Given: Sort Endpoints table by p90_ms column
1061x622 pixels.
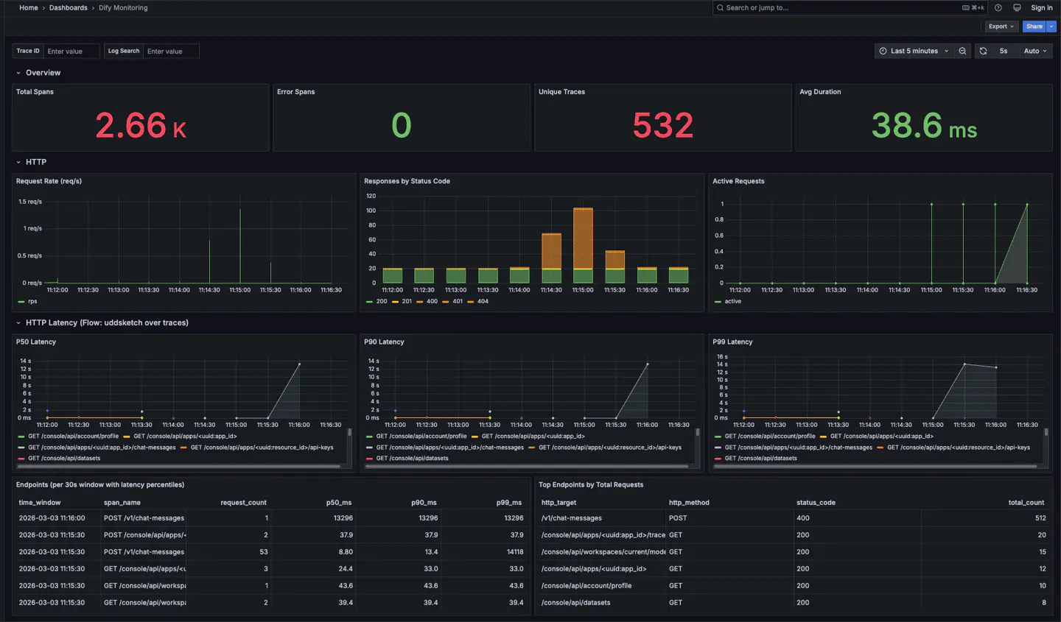Looking at the screenshot, I should click(x=424, y=503).
